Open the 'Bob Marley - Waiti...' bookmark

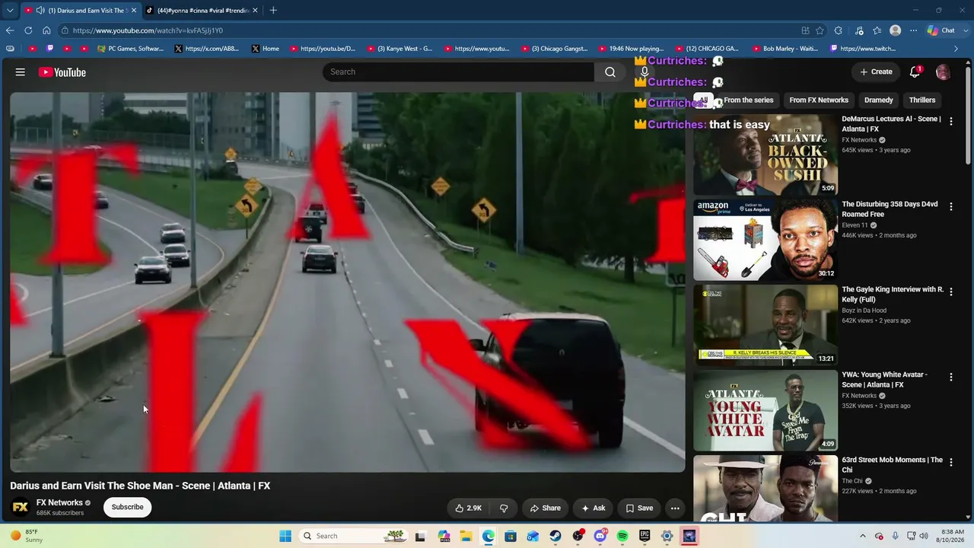[785, 49]
